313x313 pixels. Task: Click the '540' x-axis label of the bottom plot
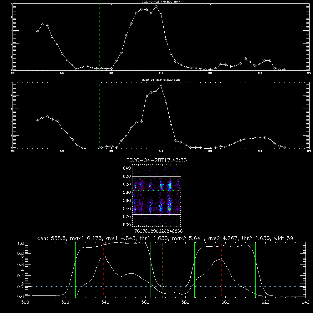[105, 302]
